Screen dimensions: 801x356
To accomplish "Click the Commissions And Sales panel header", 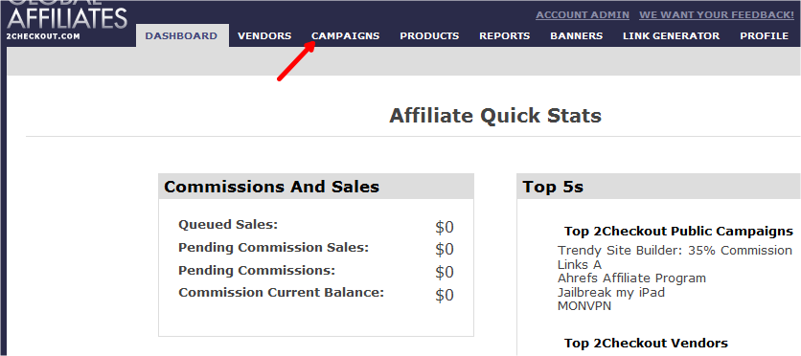I will click(316, 187).
